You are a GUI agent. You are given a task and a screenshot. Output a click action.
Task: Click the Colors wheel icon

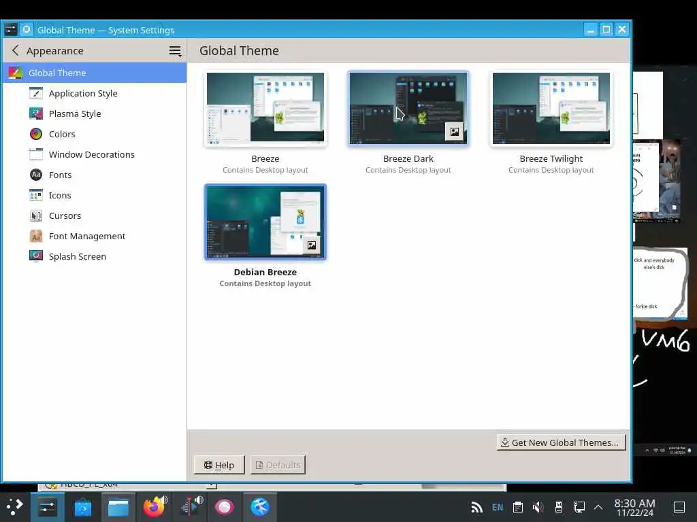36,134
